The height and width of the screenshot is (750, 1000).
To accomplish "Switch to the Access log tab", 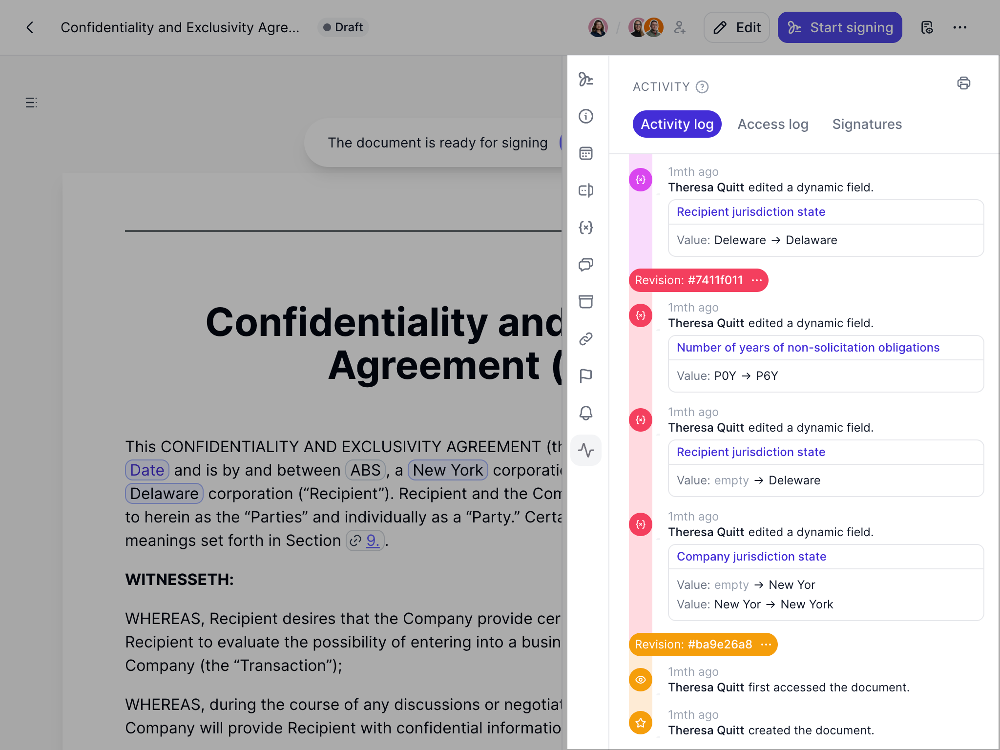I will [x=773, y=124].
